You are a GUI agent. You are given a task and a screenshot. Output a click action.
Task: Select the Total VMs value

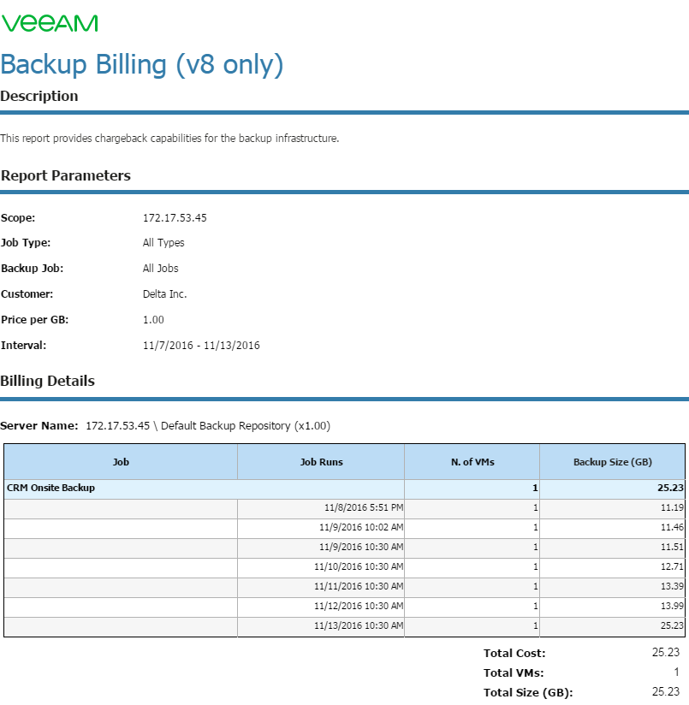(x=676, y=672)
